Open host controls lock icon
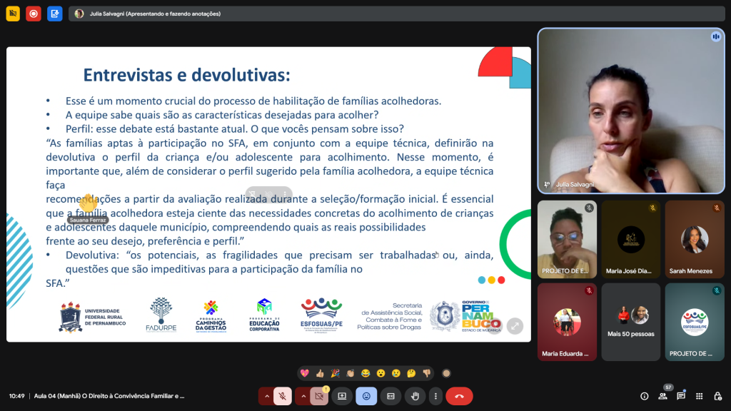 coord(717,396)
